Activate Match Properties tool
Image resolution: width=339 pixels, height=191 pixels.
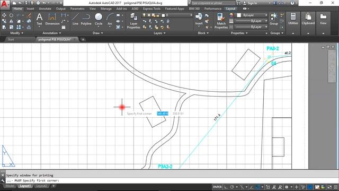(x=221, y=21)
